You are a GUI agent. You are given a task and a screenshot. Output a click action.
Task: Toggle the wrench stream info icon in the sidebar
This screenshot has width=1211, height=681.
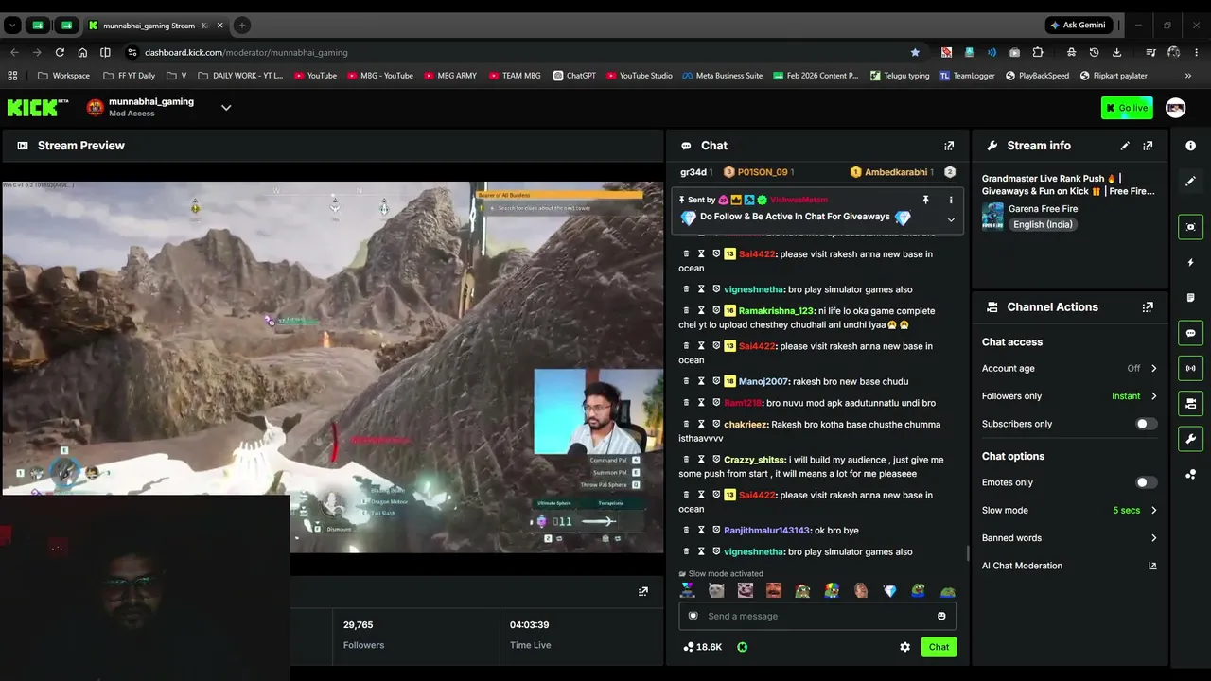1191,439
